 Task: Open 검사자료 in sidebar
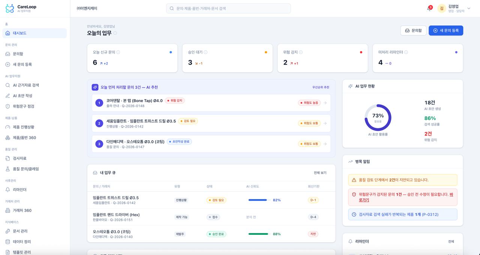(34, 158)
